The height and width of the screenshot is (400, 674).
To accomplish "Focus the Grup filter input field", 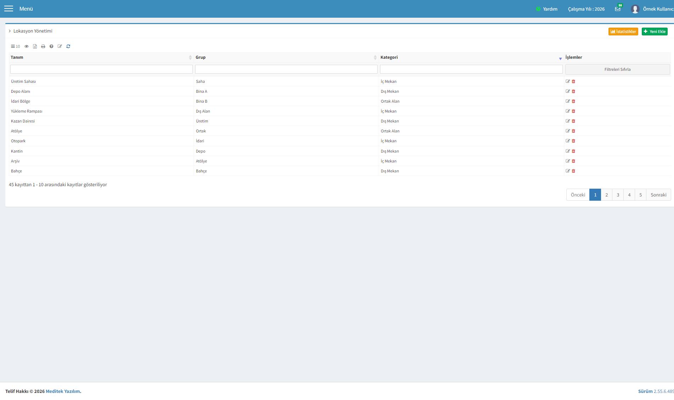I will (x=286, y=69).
